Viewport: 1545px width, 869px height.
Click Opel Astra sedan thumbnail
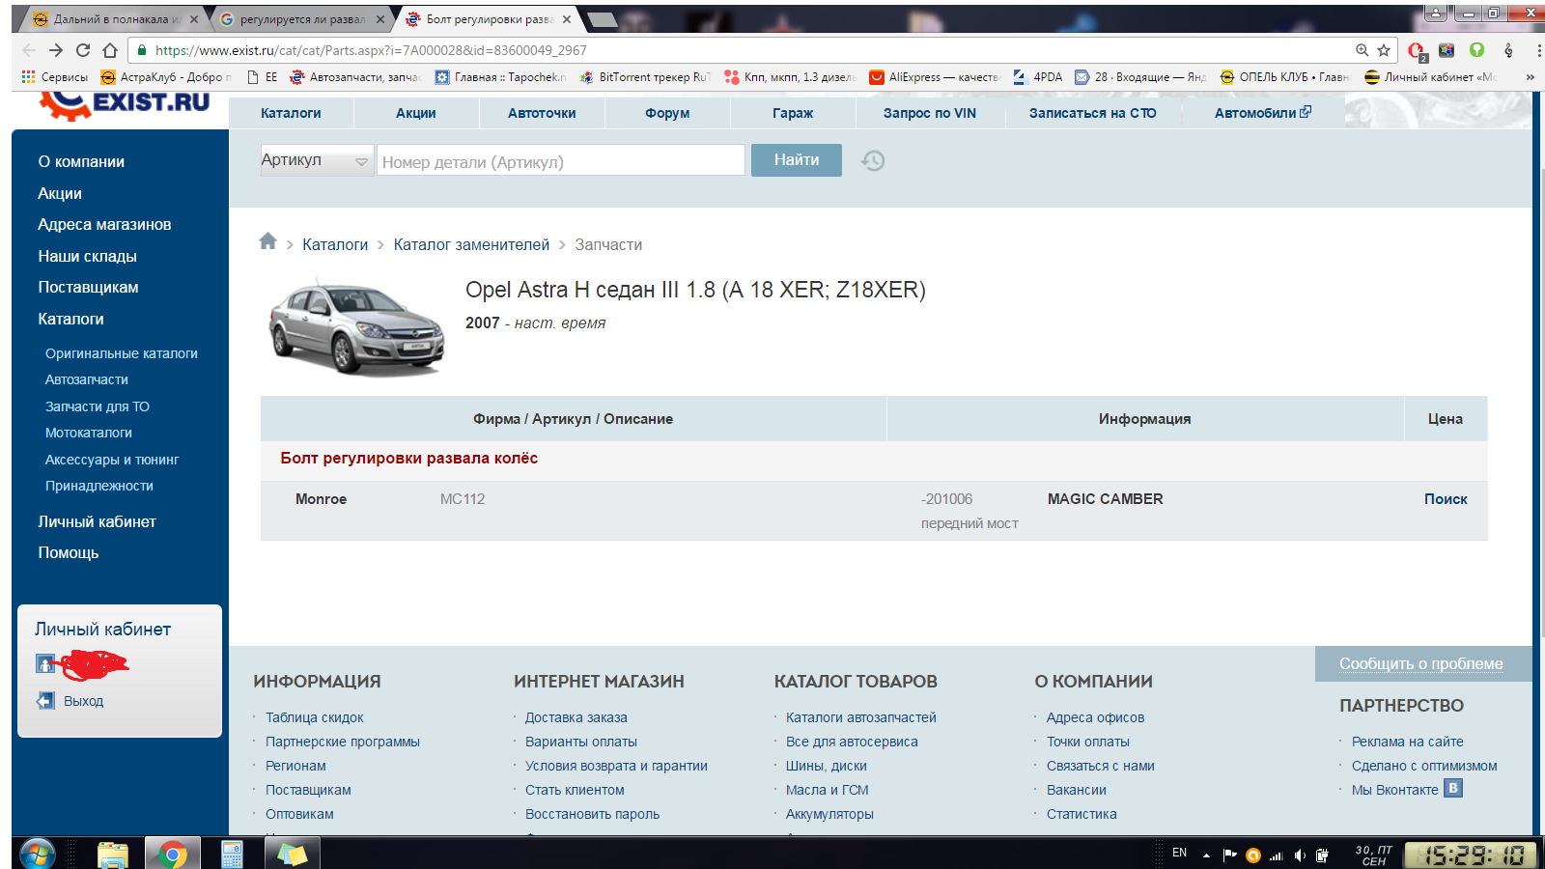pyautogui.click(x=356, y=328)
